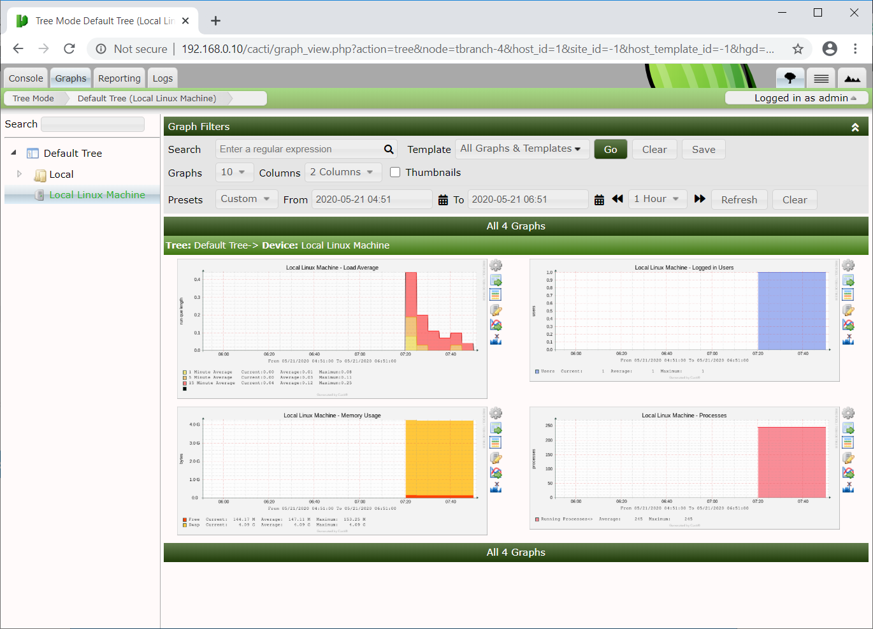Open the Memory Usage graph image
The height and width of the screenshot is (629, 873).
tap(332, 471)
